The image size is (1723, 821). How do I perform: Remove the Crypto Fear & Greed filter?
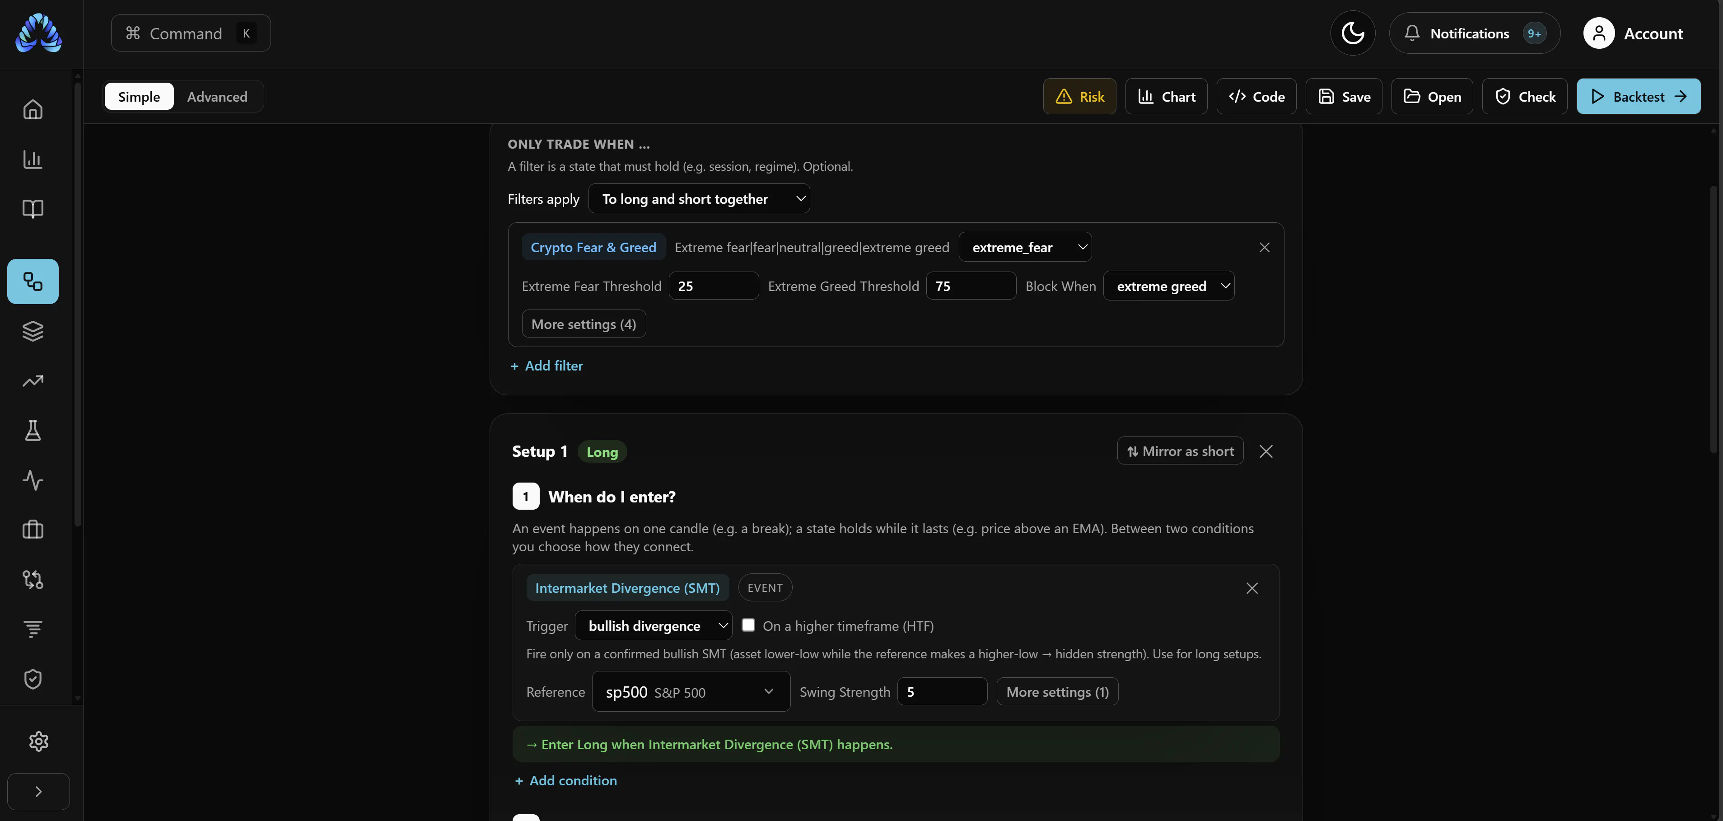pos(1264,248)
